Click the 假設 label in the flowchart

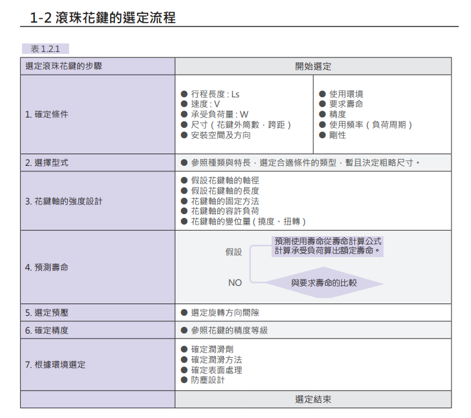[234, 252]
